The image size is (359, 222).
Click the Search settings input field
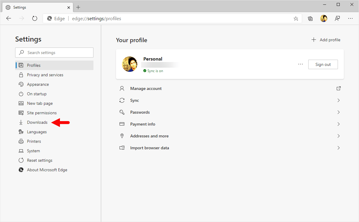coord(54,52)
